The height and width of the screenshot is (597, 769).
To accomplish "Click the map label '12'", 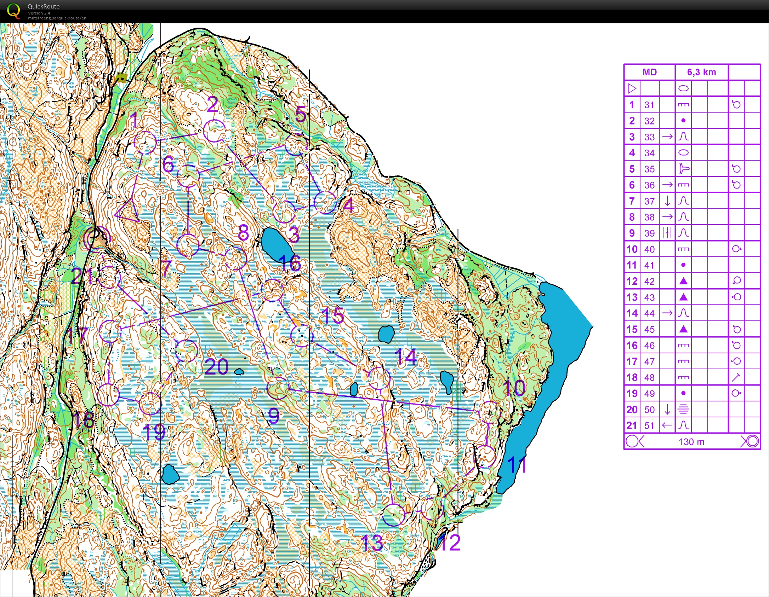I will (x=450, y=543).
